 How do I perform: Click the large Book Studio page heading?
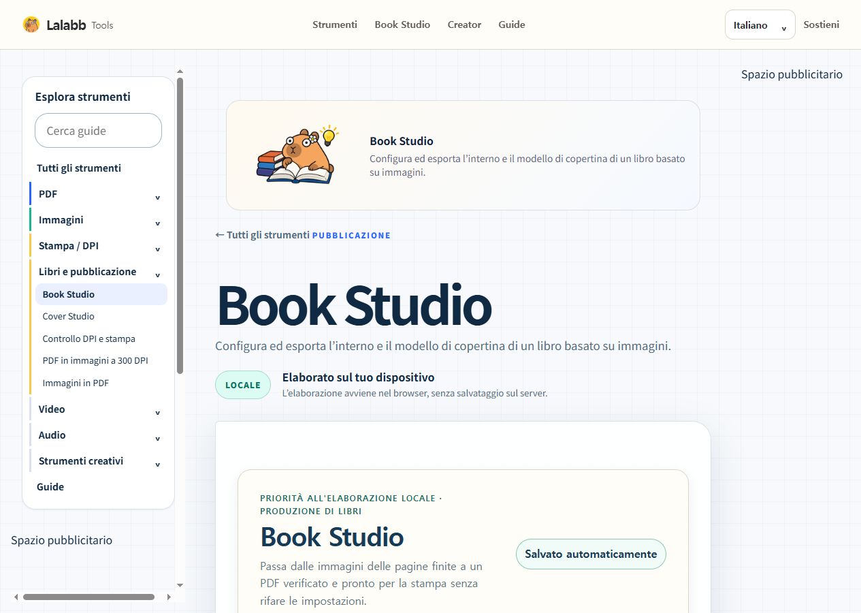353,305
